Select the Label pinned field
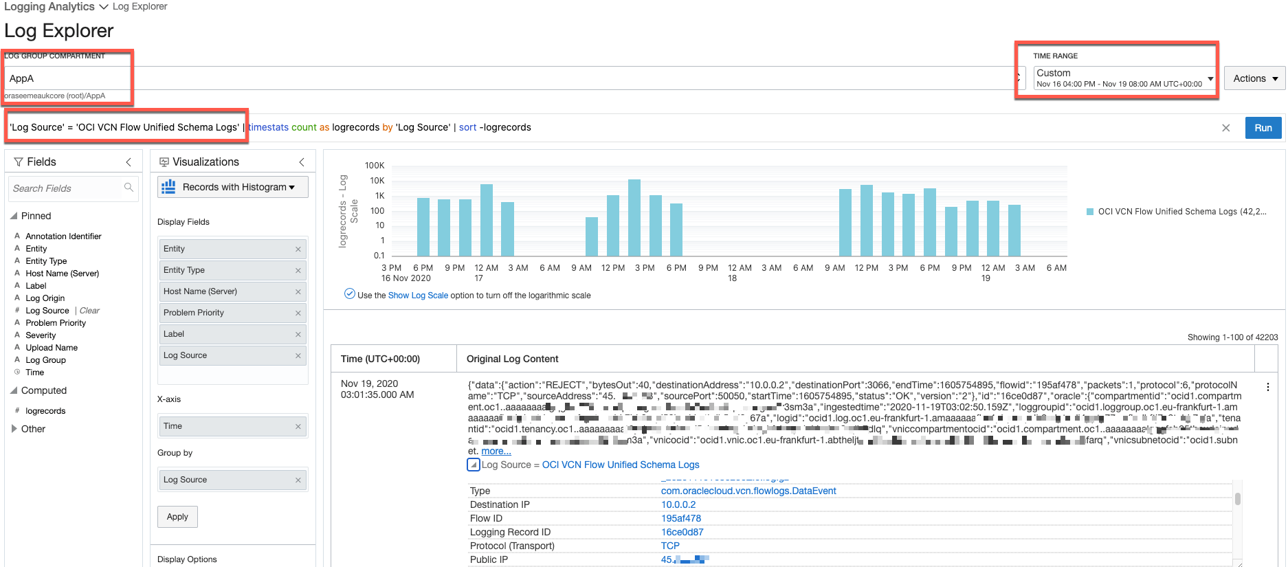1288x567 pixels. 36,286
